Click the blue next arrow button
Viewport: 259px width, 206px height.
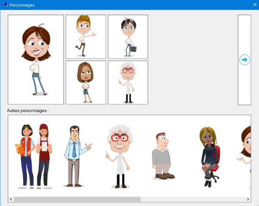point(244,60)
